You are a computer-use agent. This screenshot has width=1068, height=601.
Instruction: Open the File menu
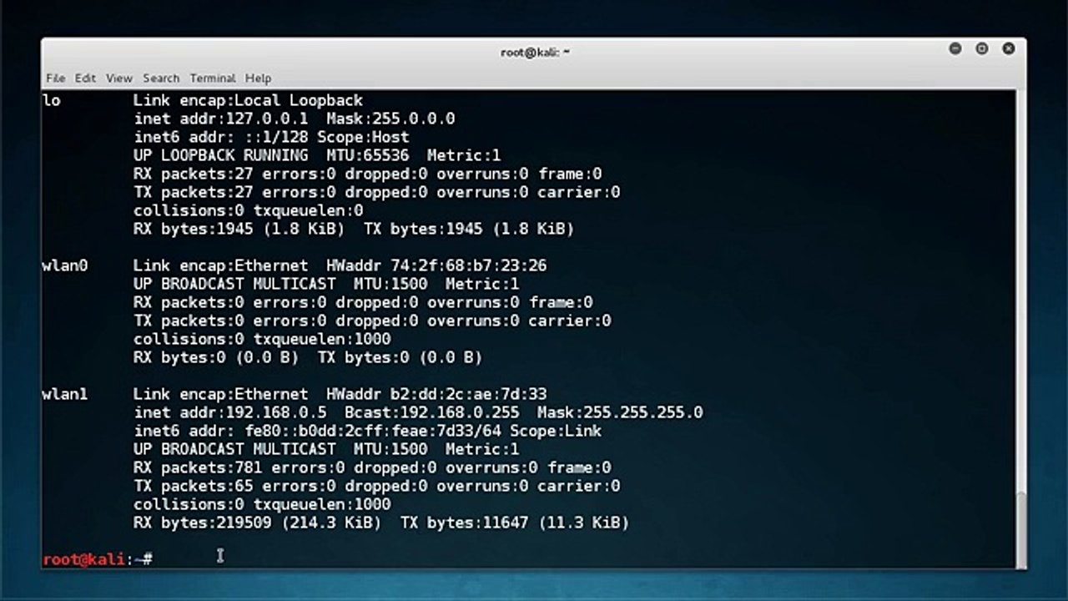point(55,78)
